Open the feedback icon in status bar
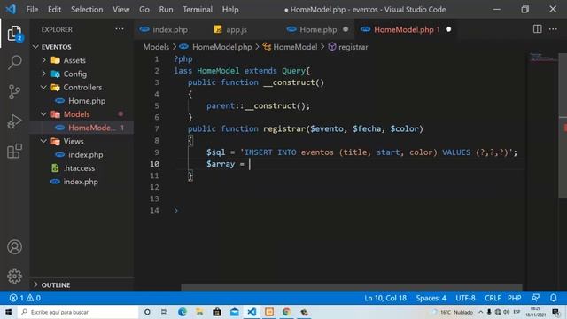 [535, 298]
